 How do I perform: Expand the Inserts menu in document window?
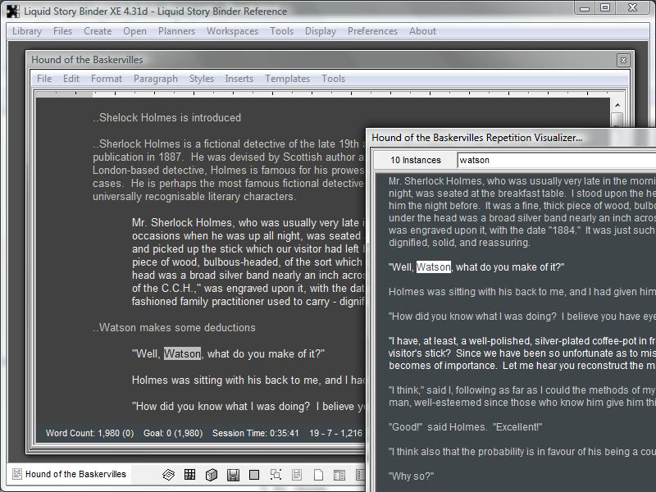pos(239,79)
